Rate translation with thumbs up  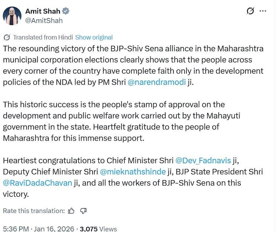coord(71,211)
